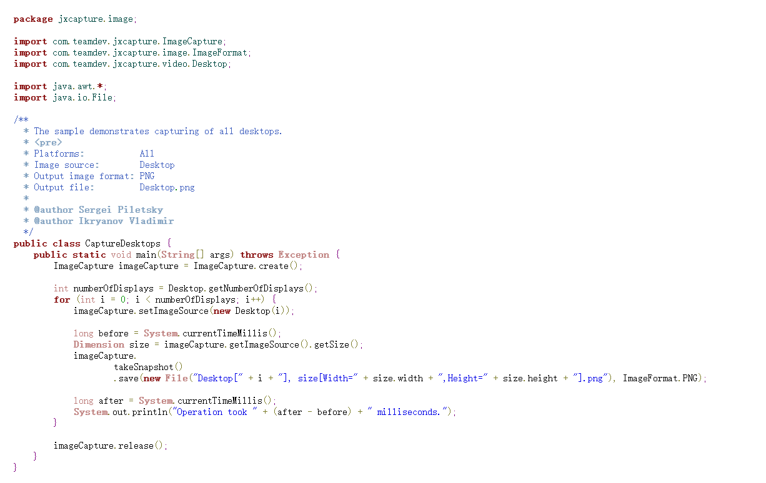Screen dimensions: 766x483
Task: Click the main method name
Action: tap(149, 255)
